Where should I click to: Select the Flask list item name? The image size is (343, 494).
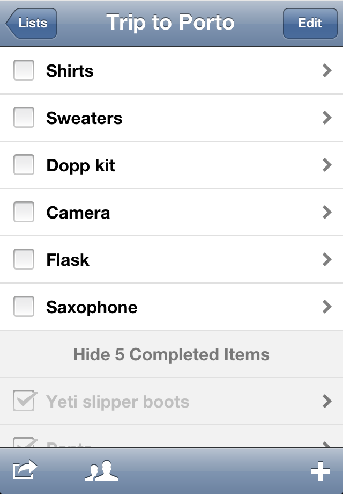[x=68, y=260]
